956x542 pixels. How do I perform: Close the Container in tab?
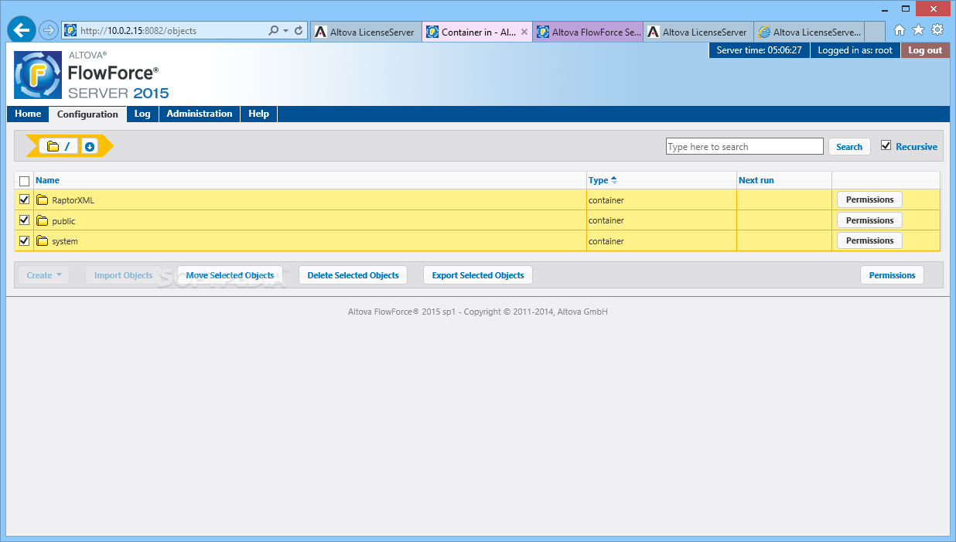524,32
